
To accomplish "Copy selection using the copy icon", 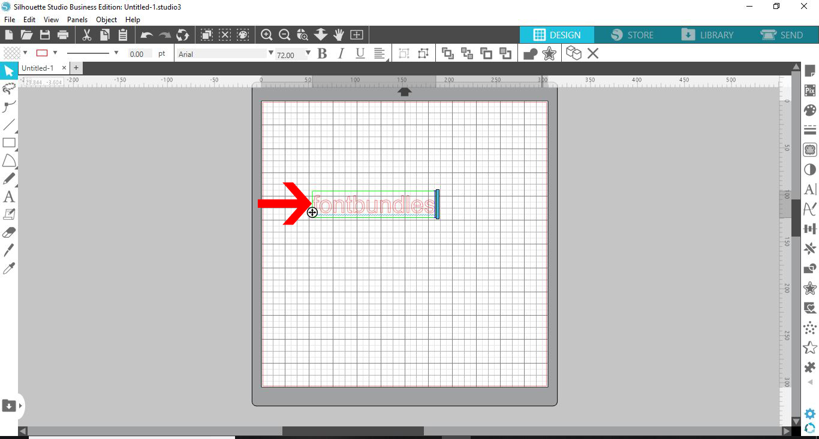I will coord(105,35).
